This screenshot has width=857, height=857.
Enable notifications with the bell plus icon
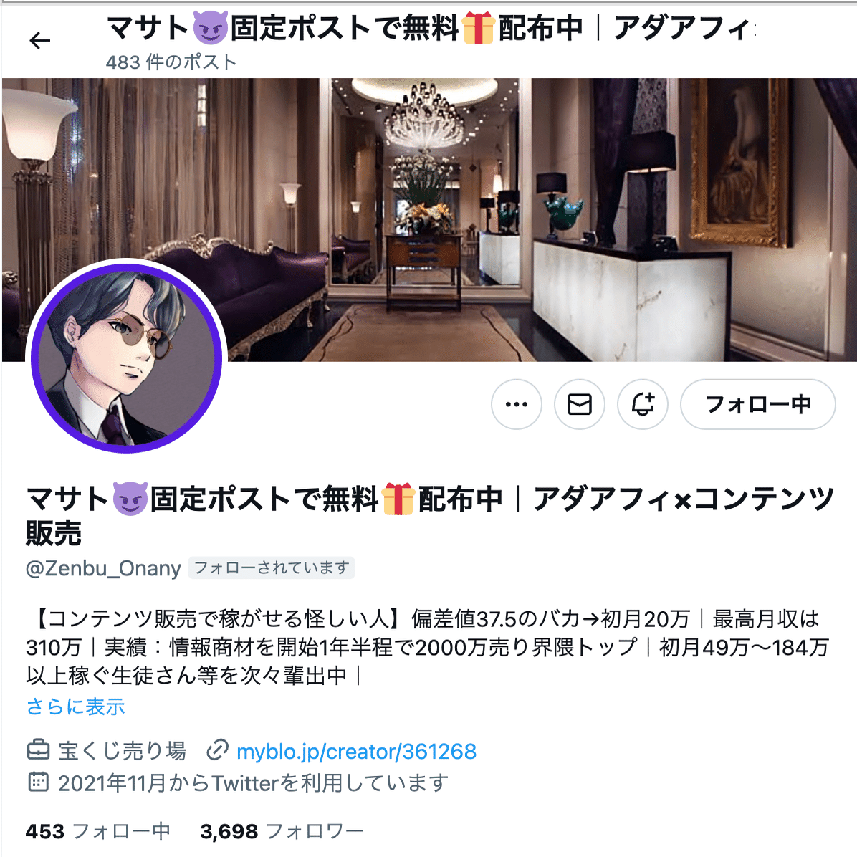(x=643, y=404)
